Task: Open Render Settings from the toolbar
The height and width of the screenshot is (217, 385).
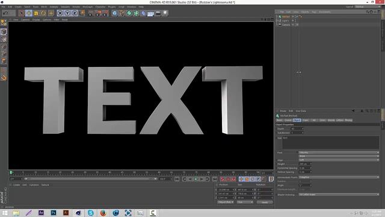Action: [x=106, y=13]
